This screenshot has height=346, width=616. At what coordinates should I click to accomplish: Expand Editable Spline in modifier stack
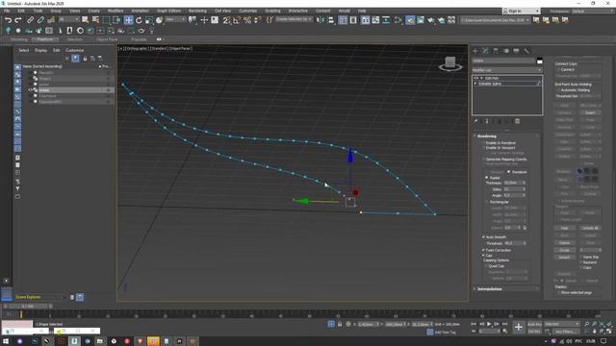point(475,84)
